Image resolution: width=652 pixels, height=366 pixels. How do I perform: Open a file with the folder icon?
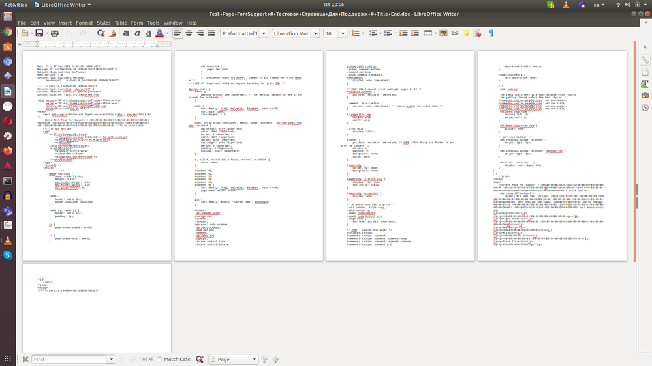tap(25, 33)
